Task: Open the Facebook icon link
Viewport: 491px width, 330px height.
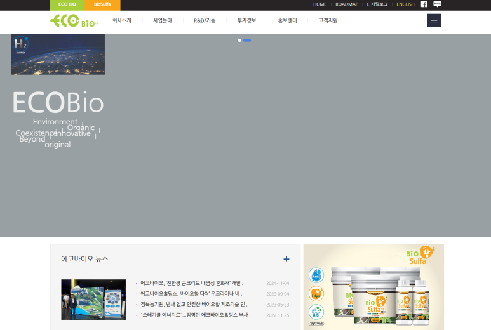Action: pyautogui.click(x=424, y=4)
